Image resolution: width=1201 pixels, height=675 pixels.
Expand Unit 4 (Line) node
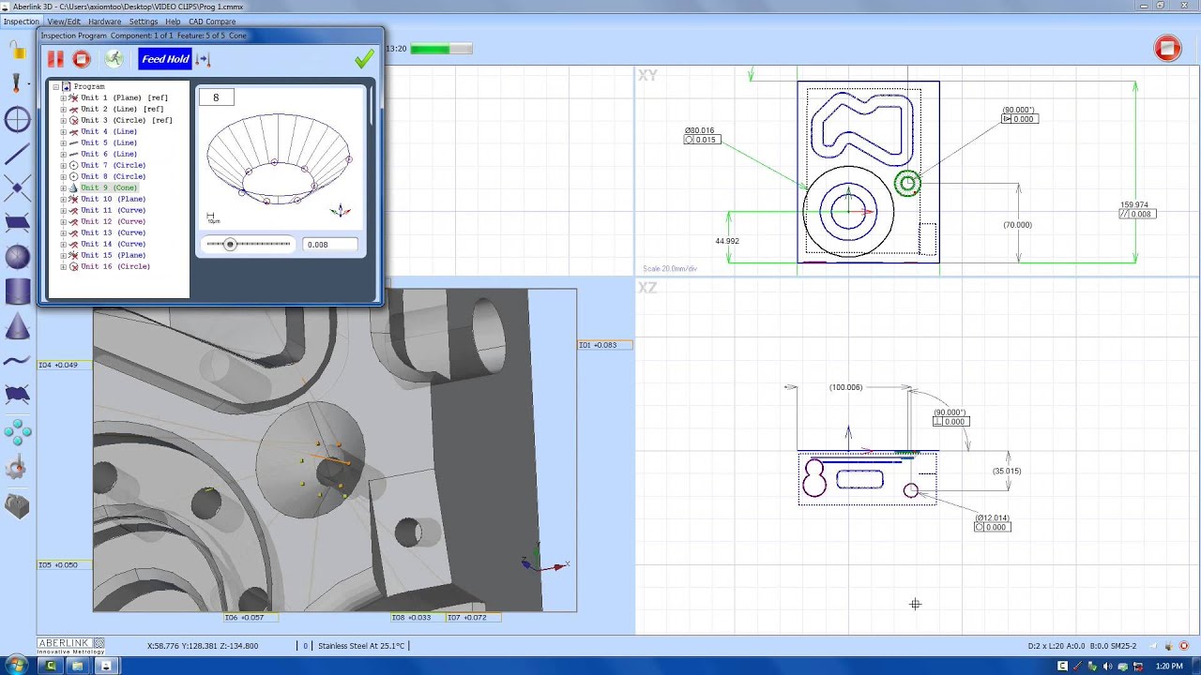pyautogui.click(x=64, y=131)
